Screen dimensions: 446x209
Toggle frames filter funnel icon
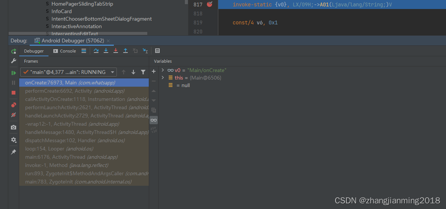[x=143, y=72]
